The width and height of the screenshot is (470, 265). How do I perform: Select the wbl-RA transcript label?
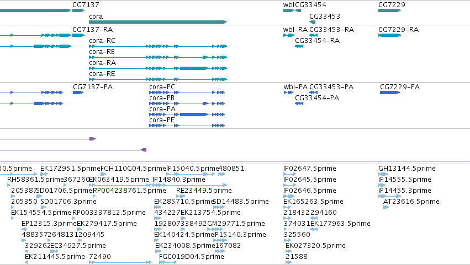pyautogui.click(x=295, y=30)
